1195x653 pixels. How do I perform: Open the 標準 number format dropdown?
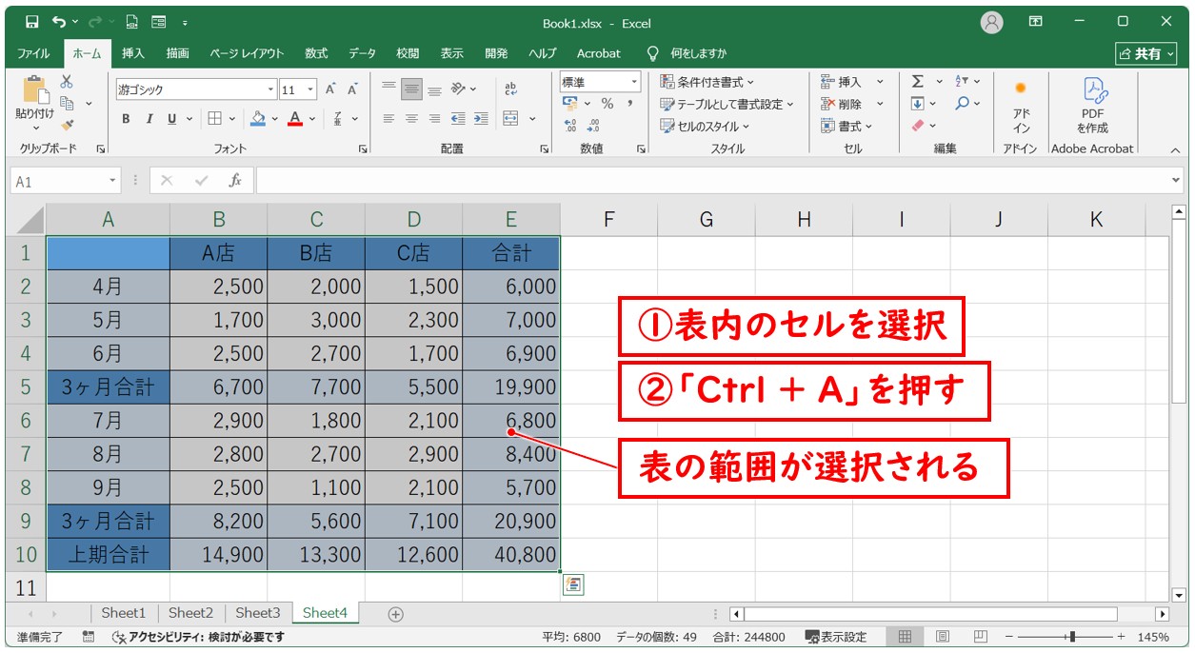coord(633,82)
